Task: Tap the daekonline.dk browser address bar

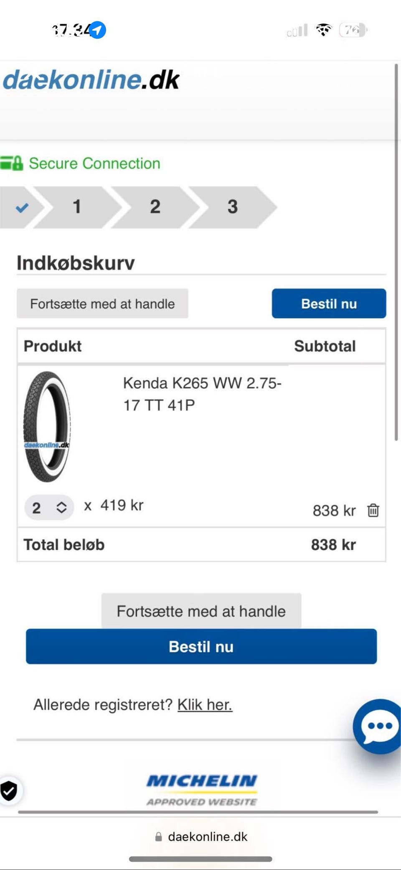Action: coord(201,837)
